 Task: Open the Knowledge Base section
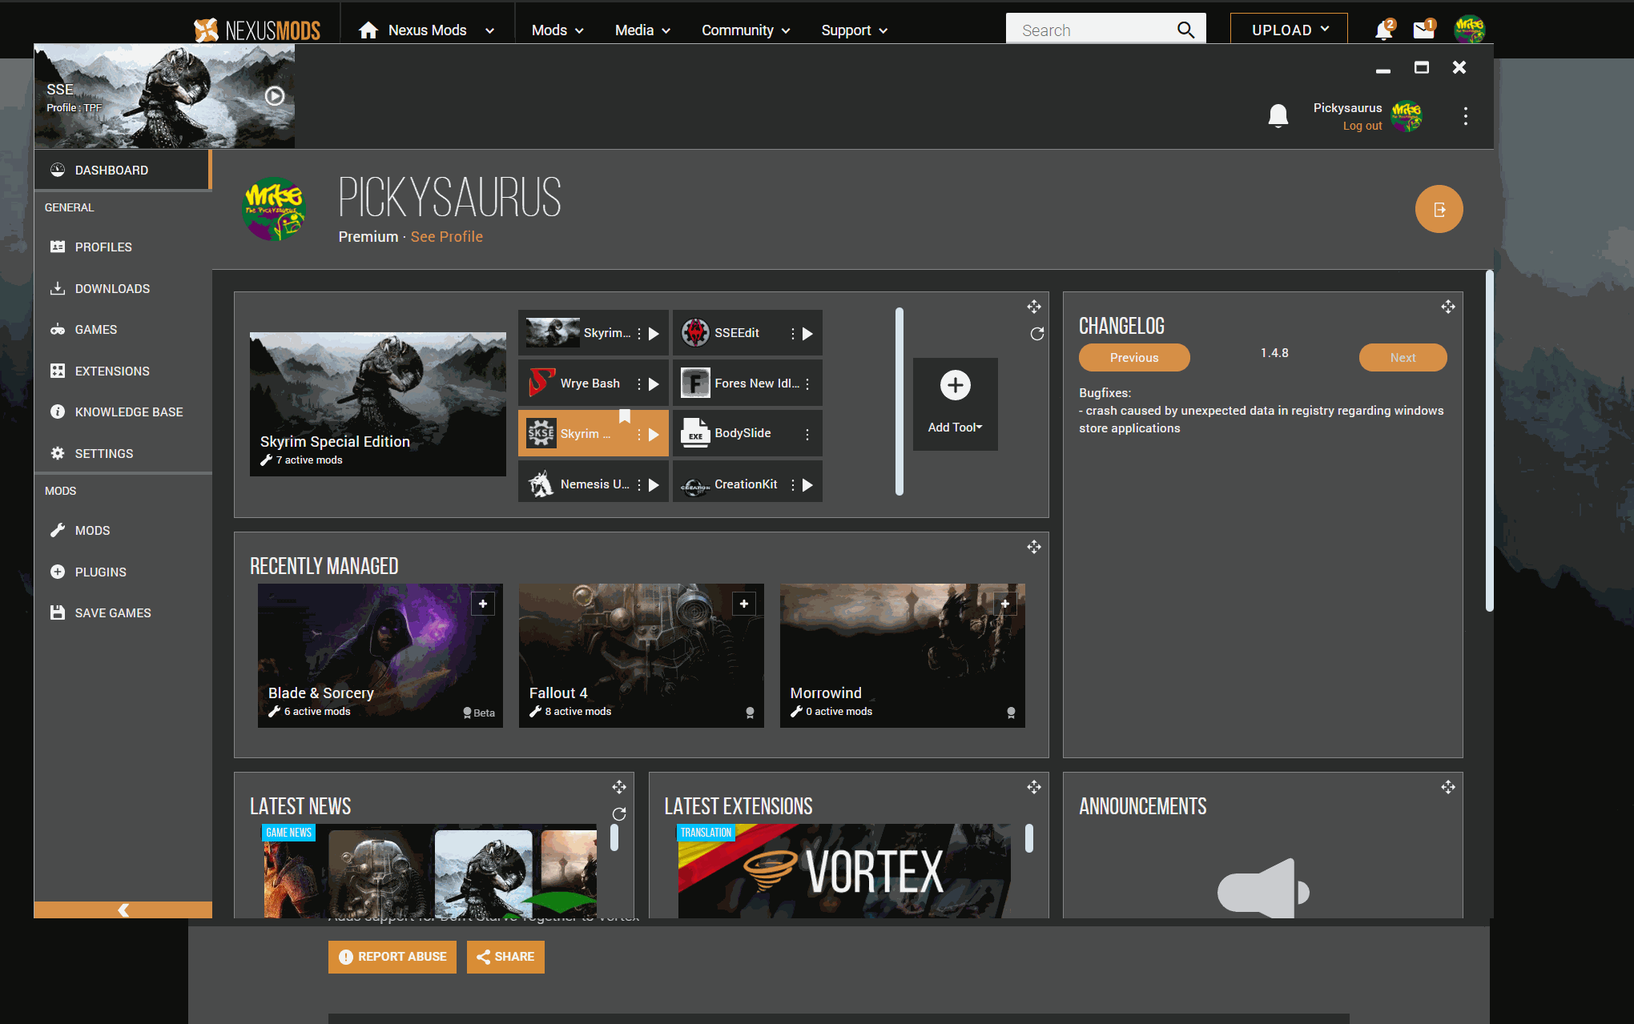[128, 412]
